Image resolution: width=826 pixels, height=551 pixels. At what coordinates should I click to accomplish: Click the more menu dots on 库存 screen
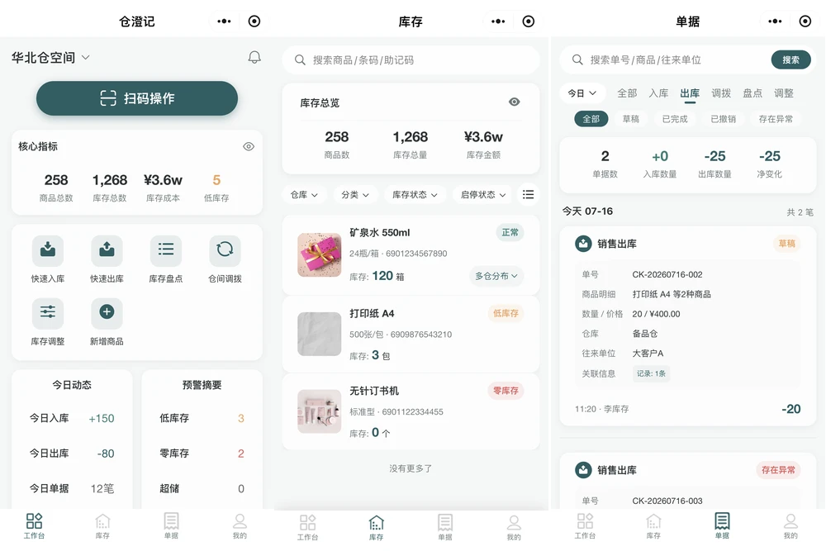498,21
